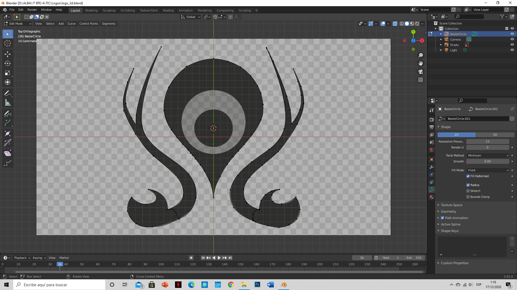Click the viewport zoom magnifier icon
The width and height of the screenshot is (517, 290).
(x=421, y=55)
